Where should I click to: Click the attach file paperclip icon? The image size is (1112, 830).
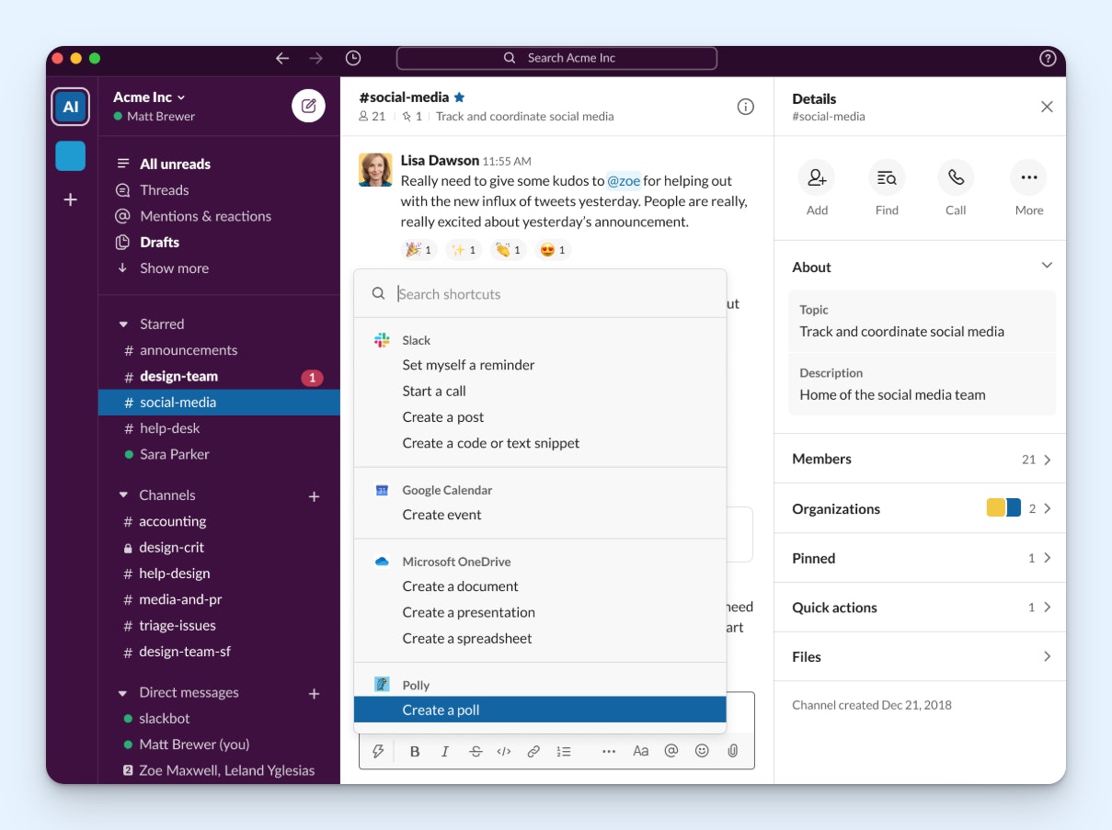point(733,751)
